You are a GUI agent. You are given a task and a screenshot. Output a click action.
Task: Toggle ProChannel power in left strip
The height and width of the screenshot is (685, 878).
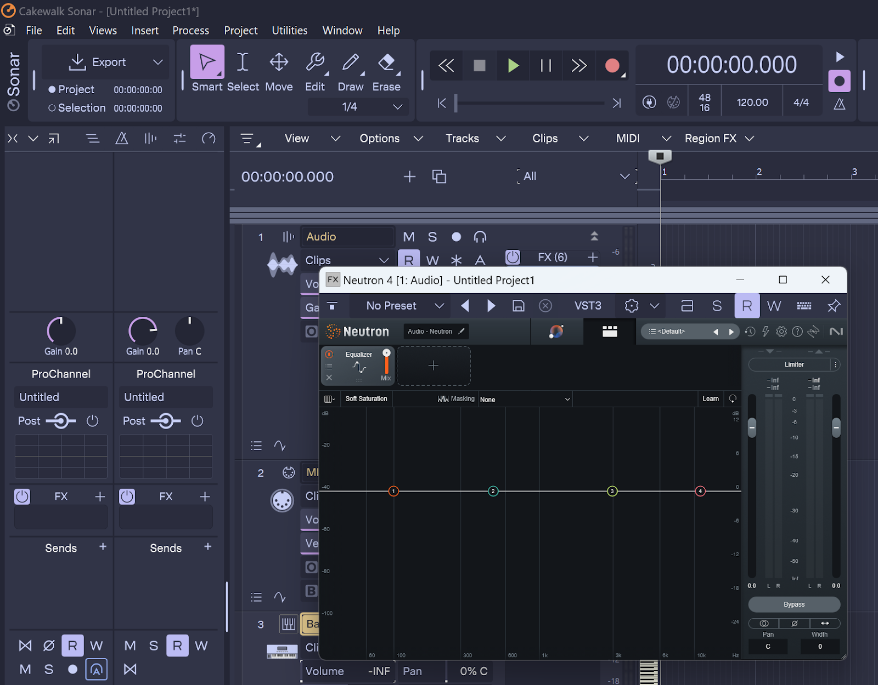click(92, 421)
